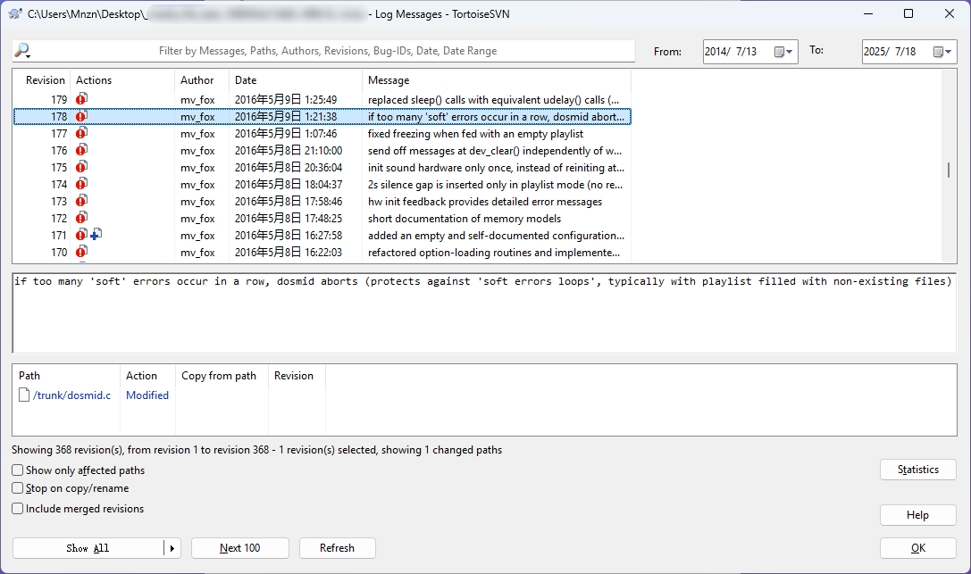Check Include merged revisions option
Viewport: 971px width, 574px height.
(x=18, y=509)
